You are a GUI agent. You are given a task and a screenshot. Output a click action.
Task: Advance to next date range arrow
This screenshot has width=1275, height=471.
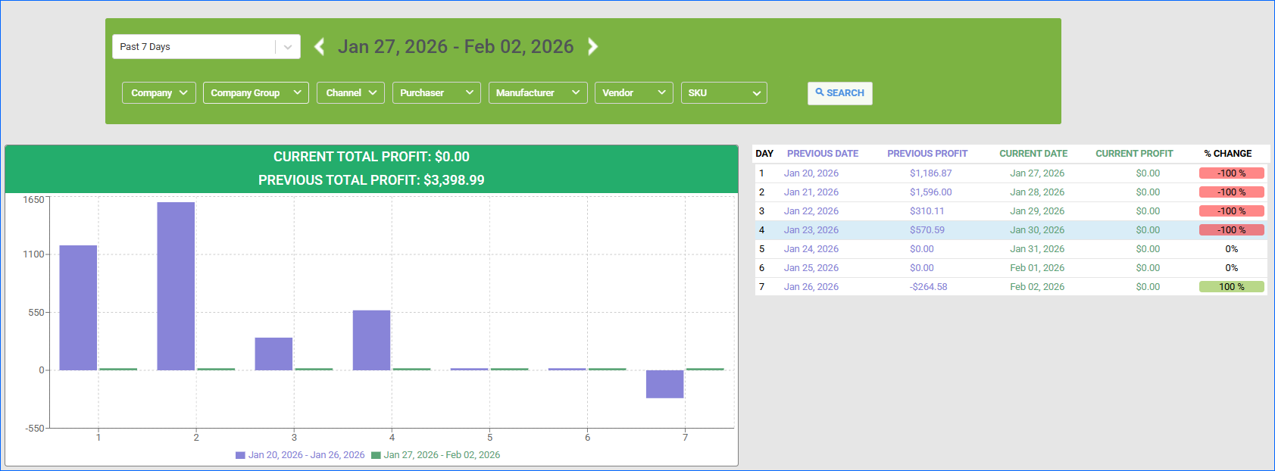tap(592, 47)
